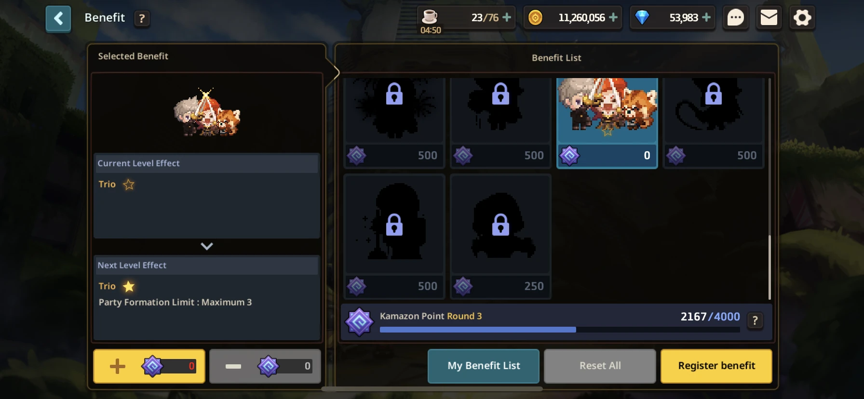Select the Trio benefit thumbnail in list
864x399 pixels.
607,123
